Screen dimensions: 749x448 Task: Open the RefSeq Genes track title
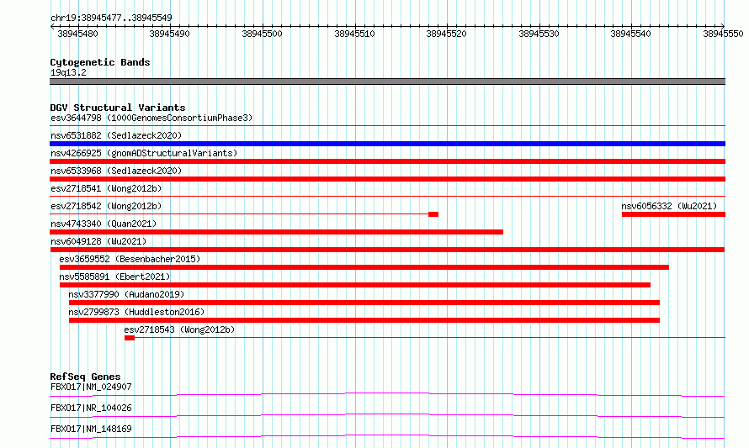tap(86, 377)
